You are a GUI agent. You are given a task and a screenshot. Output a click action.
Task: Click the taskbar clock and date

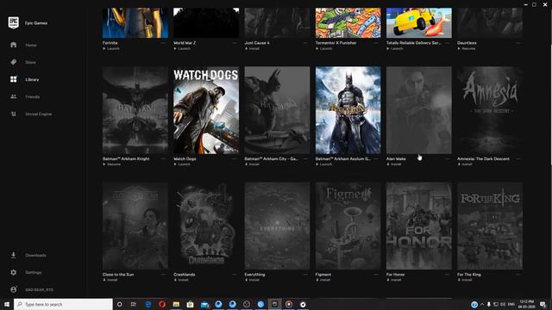pos(527,304)
